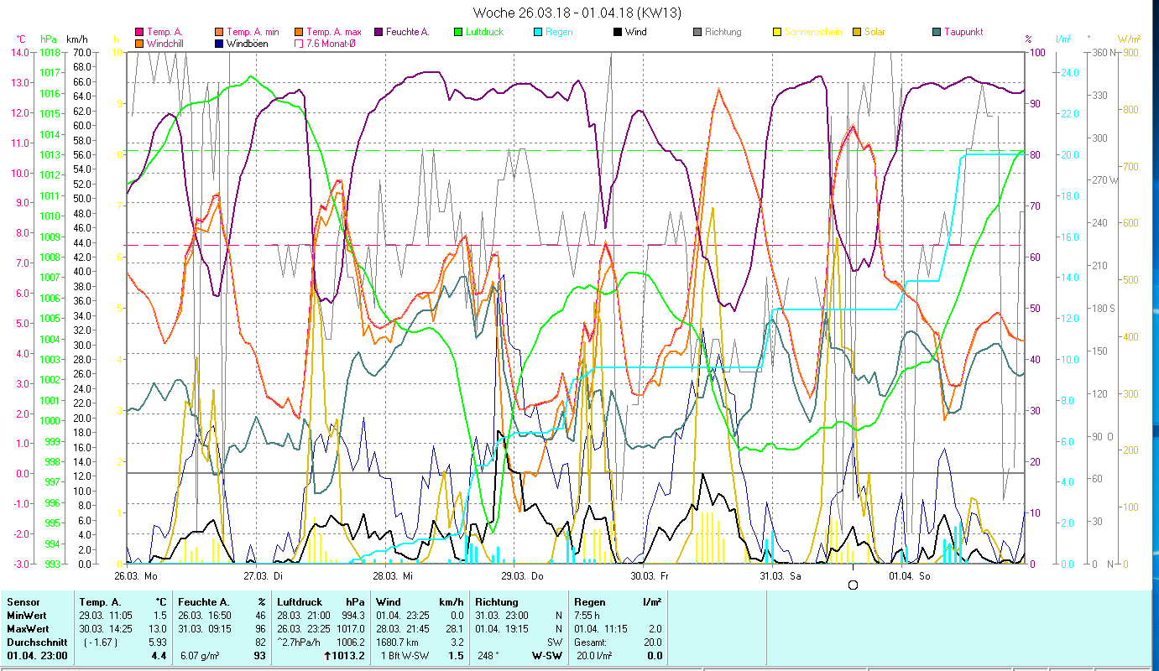
Task: Pick the cyan Regen legend swatch
Action: [538, 32]
